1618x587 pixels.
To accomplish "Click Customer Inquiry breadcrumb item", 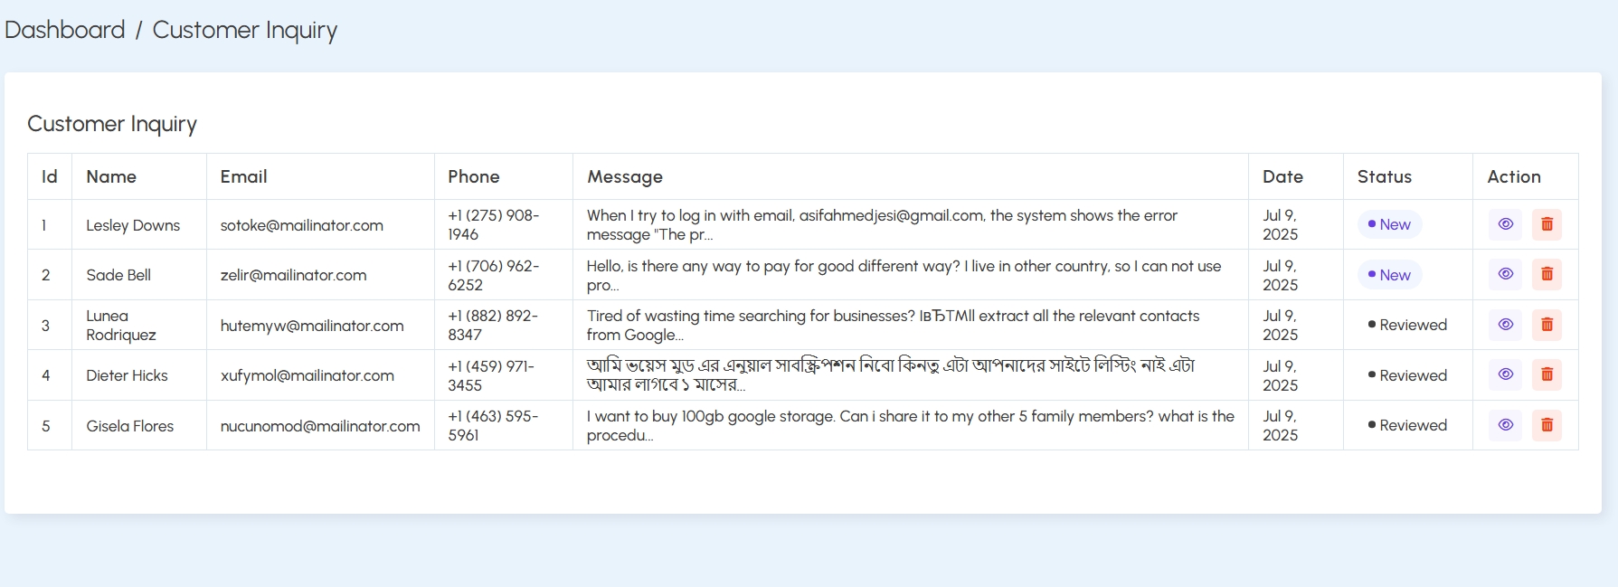I will coord(245,31).
